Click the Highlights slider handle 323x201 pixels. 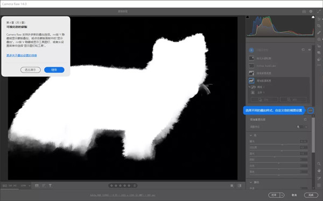coord(275,157)
